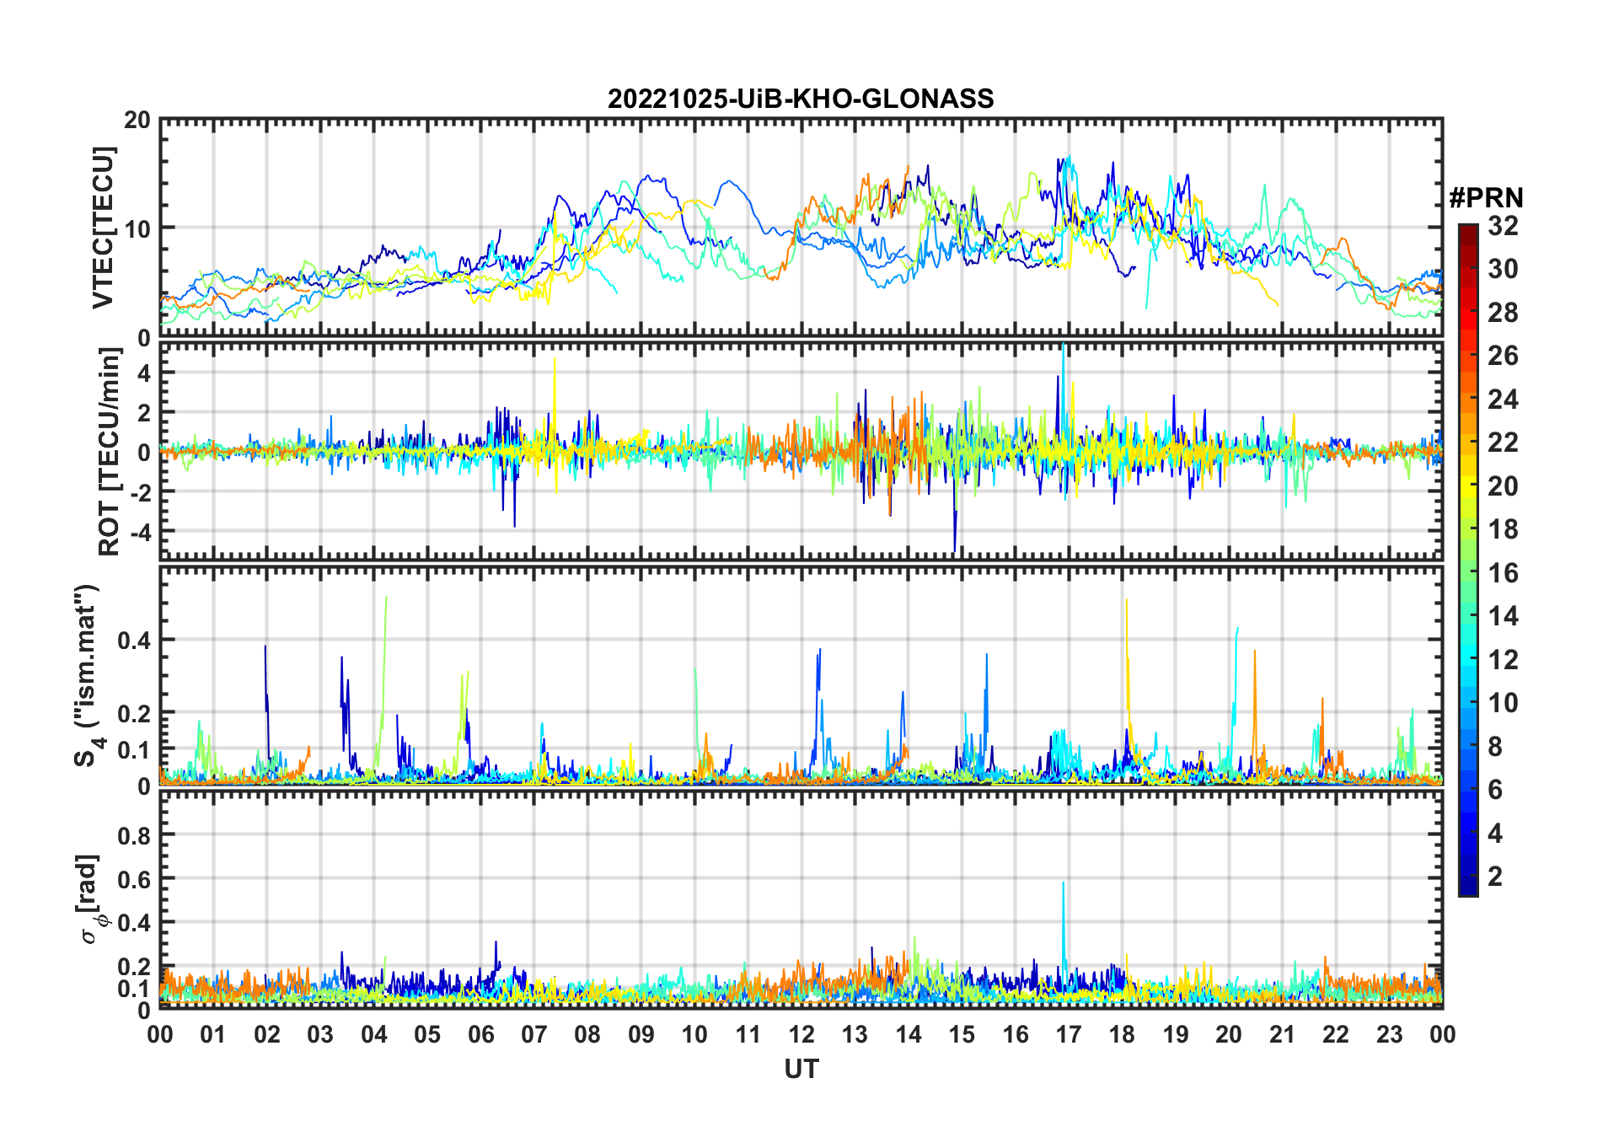Click the sigma phi [rad] axis label

[x=91, y=899]
